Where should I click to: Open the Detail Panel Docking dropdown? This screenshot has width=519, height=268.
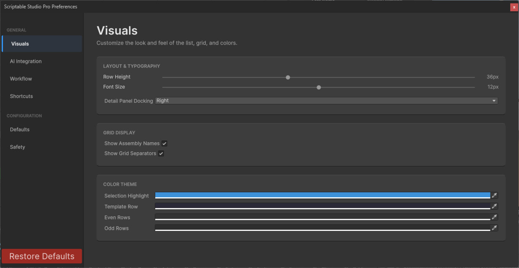click(327, 100)
